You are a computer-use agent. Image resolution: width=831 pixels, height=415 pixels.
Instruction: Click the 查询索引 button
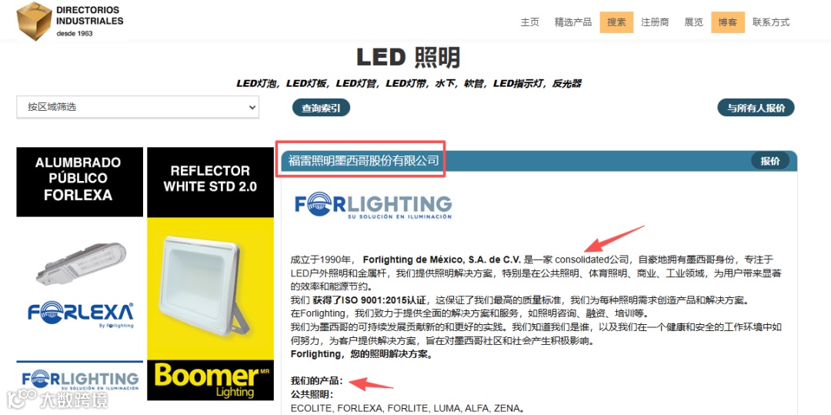coord(321,108)
